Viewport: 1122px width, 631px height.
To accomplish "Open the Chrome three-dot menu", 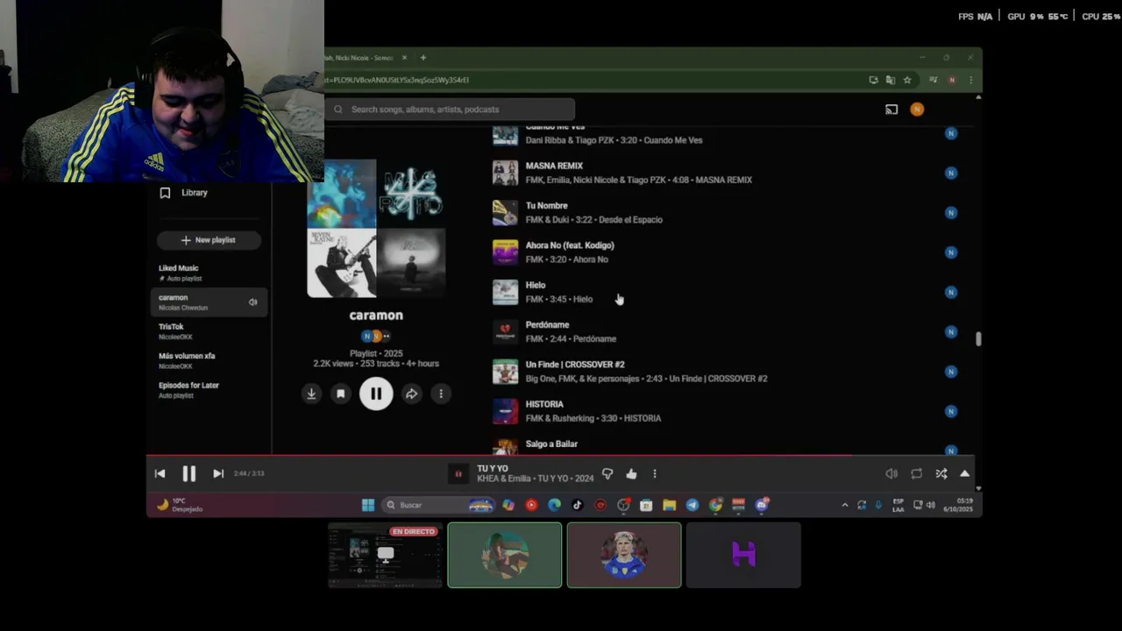I will [969, 80].
